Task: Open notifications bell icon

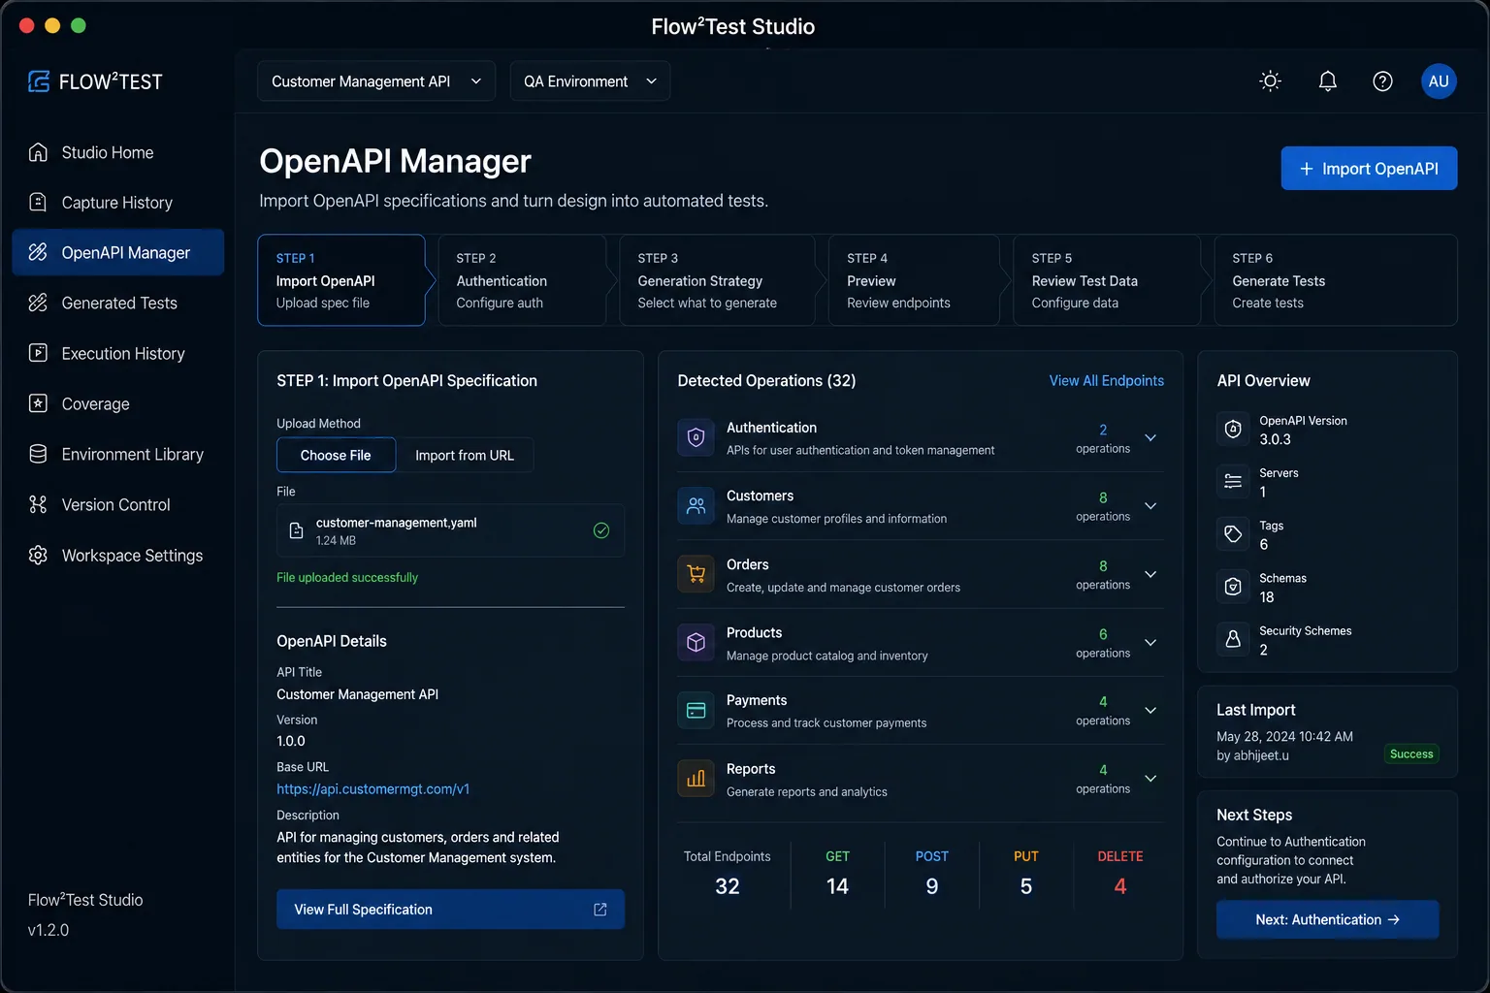Action: [x=1328, y=81]
